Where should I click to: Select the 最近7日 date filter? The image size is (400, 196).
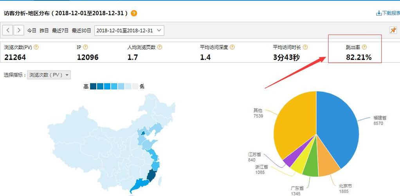[60, 31]
